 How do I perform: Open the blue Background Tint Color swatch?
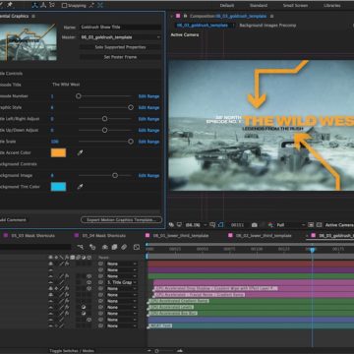tap(58, 187)
